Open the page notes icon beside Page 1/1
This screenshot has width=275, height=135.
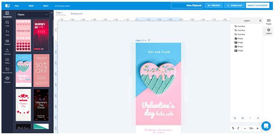pyautogui.click(x=149, y=40)
